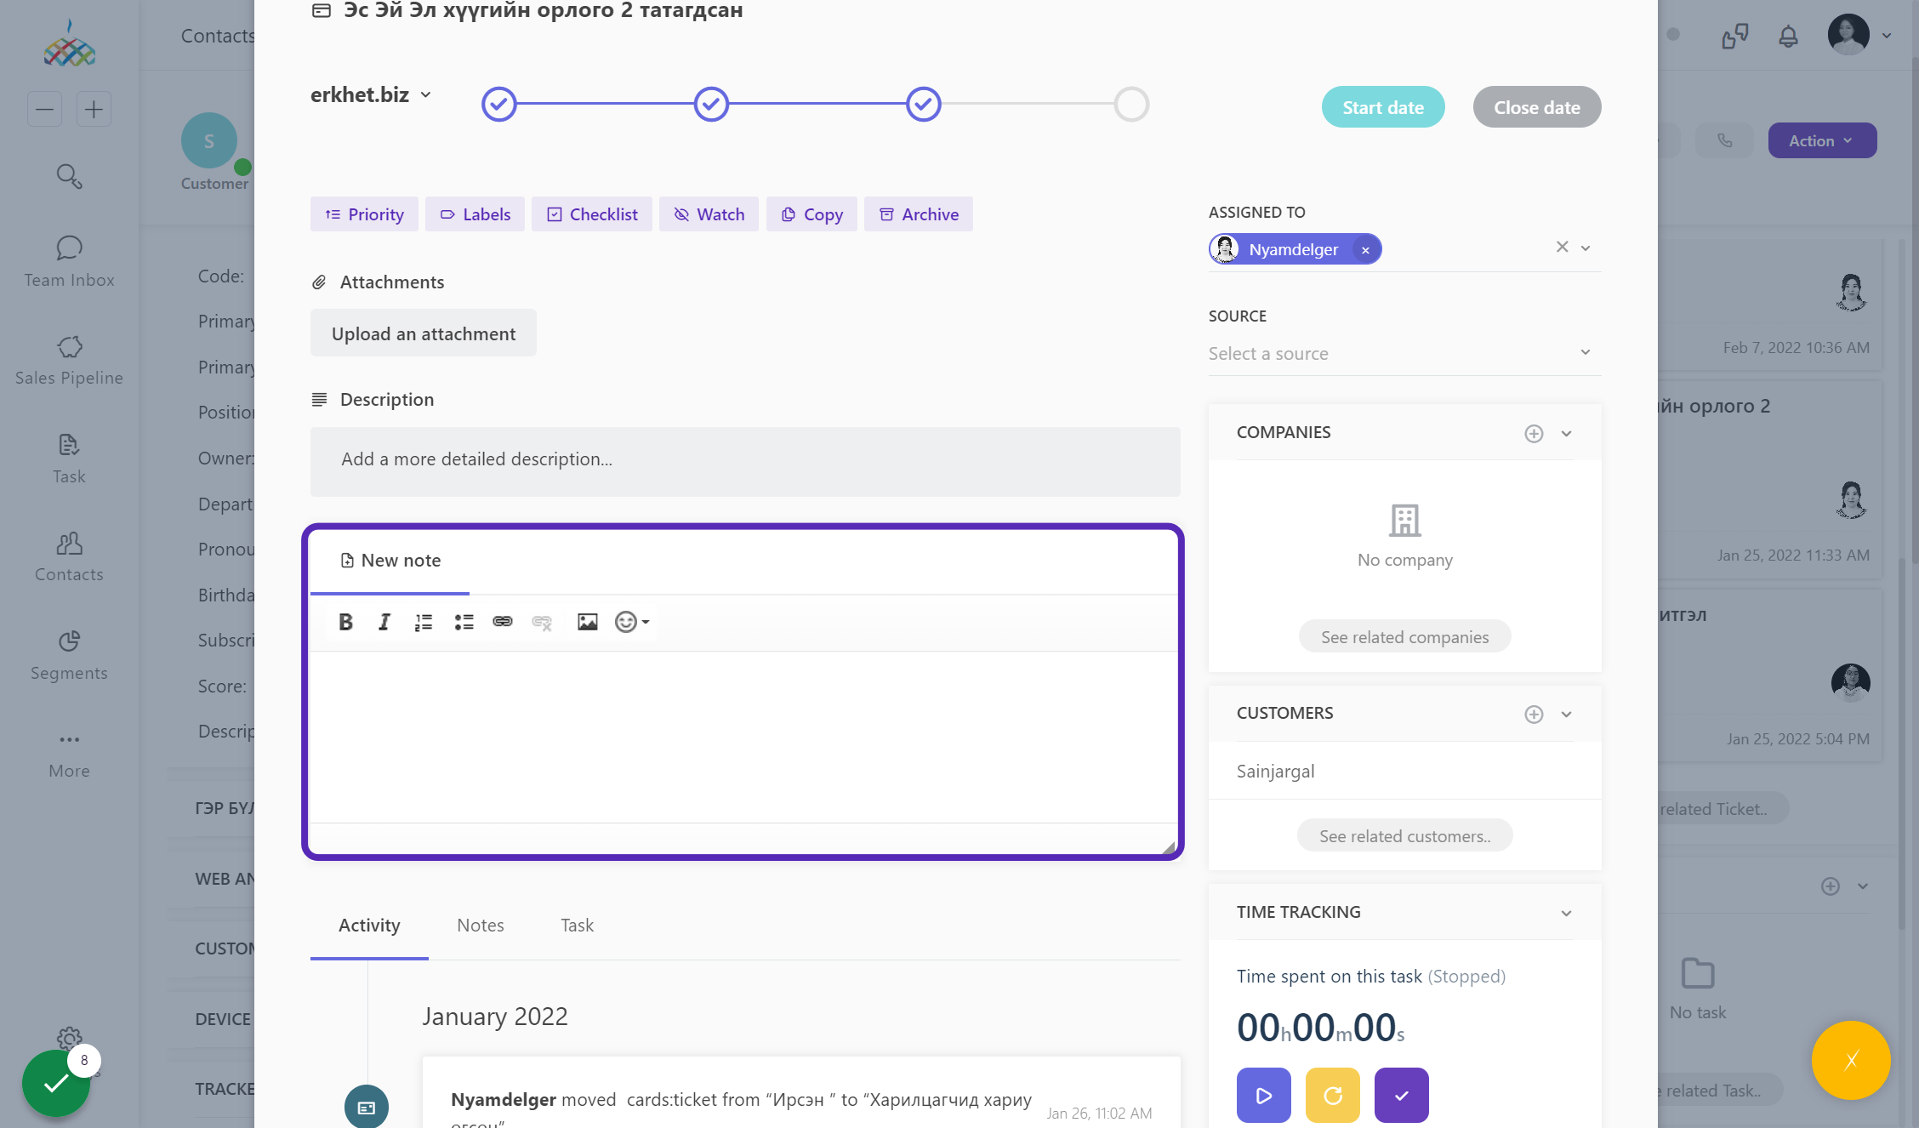
Task: Open Team Inbox from sidebar
Action: (69, 262)
